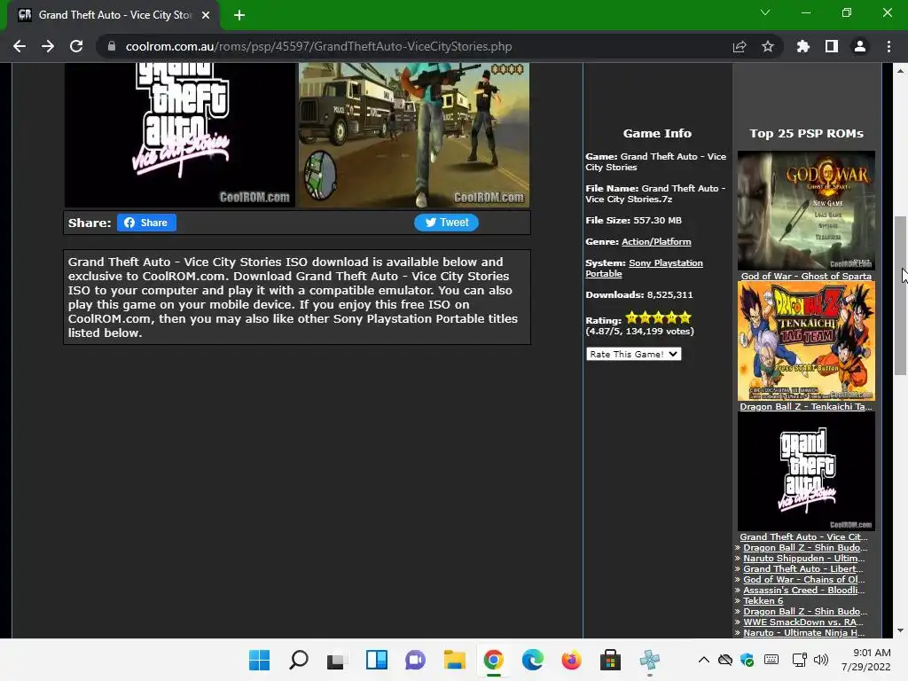Open Teams Chat on taskbar

(x=415, y=660)
